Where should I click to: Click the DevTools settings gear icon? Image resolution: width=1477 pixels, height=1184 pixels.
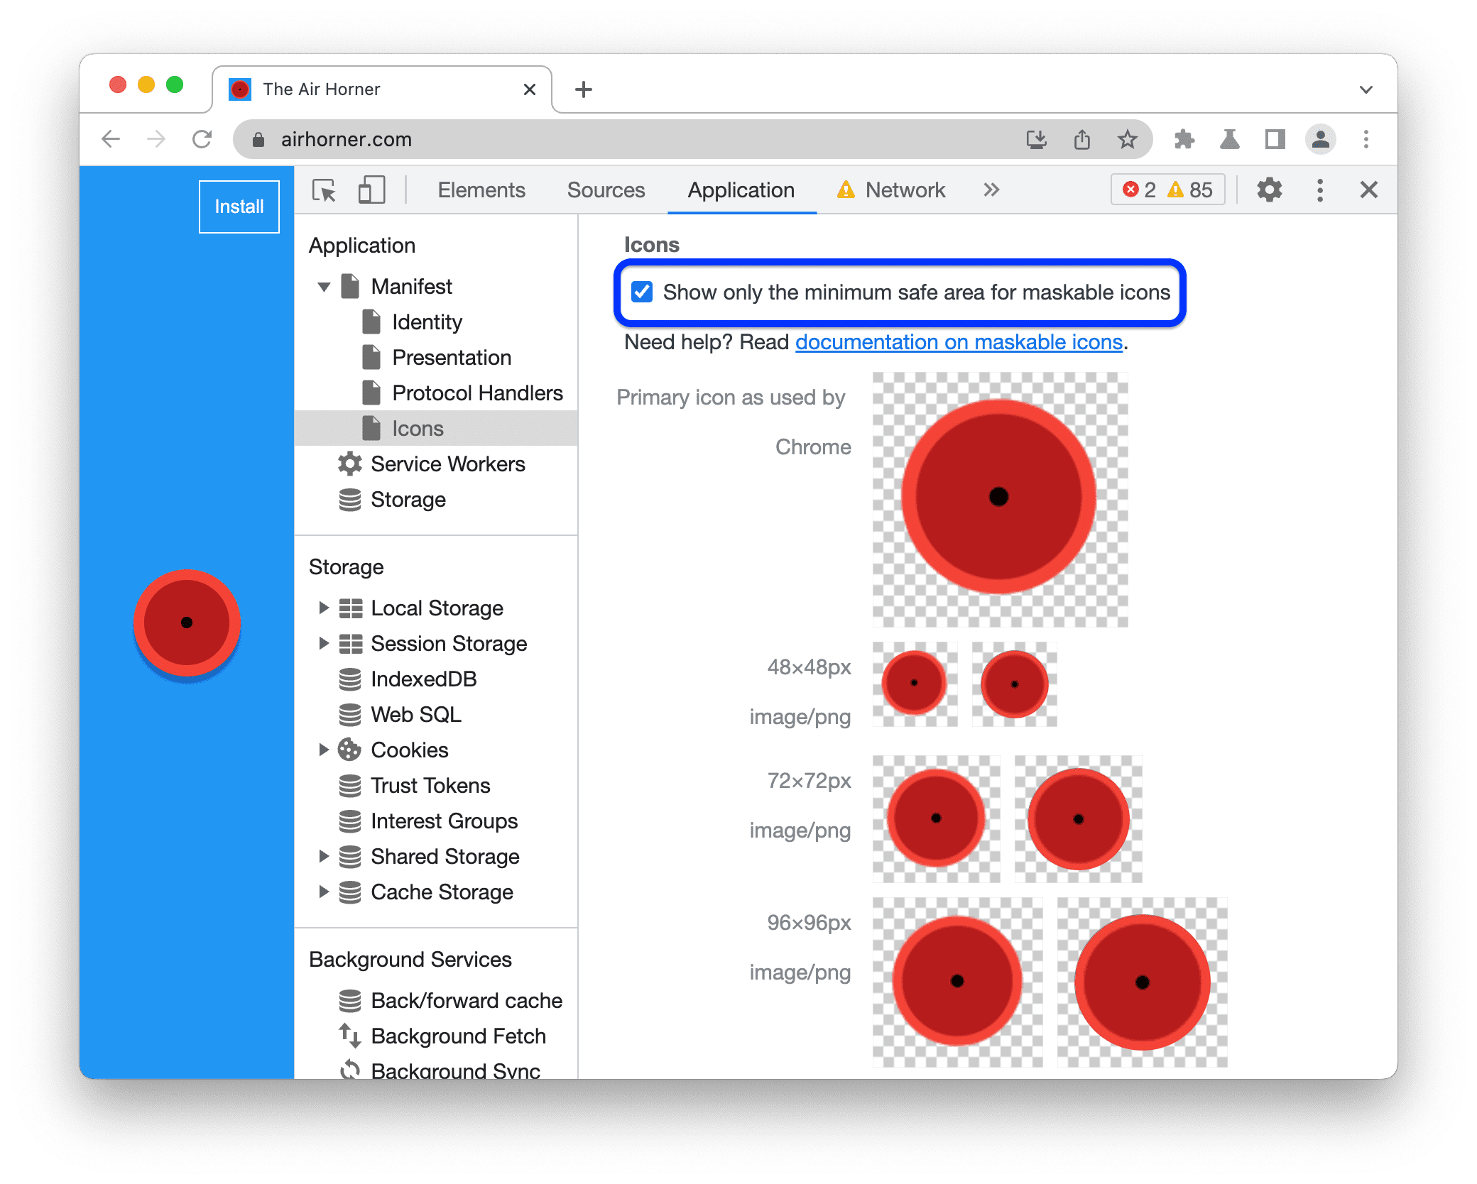click(1268, 191)
